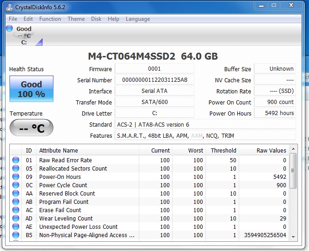Click the NV Cache Size field
The width and height of the screenshot is (309, 251).
point(275,80)
